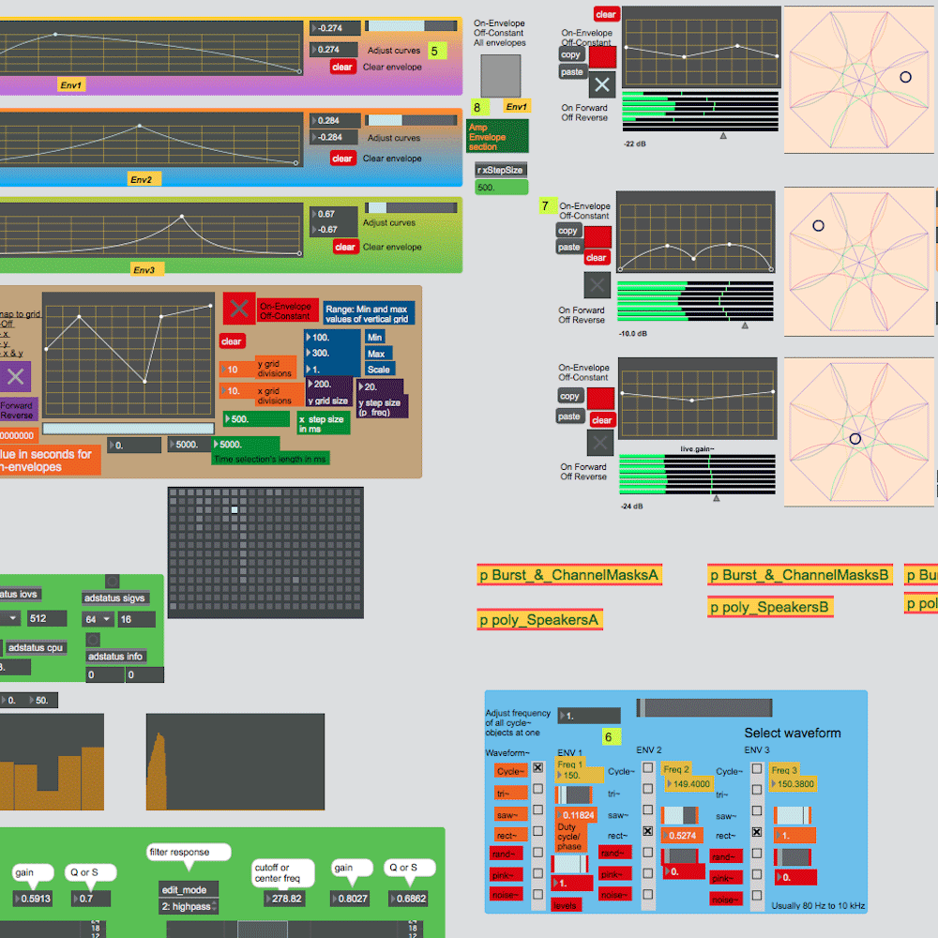Screen dimensions: 938x938
Task: Open the I/O vector size dropdown beside 512
Action: click(x=11, y=618)
